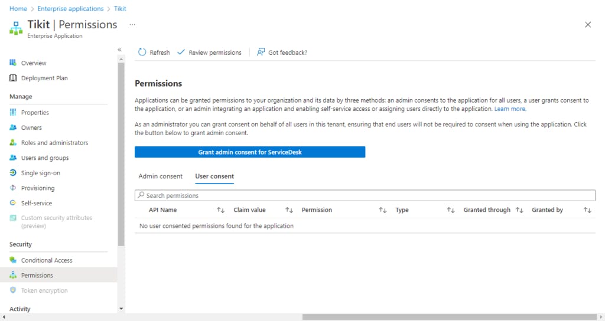Sort by Permission column arrows
The width and height of the screenshot is (605, 321).
pos(382,210)
